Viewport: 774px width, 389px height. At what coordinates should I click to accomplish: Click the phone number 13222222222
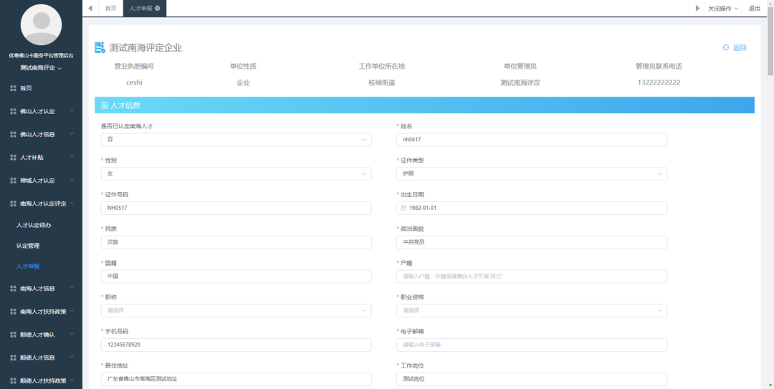(x=659, y=83)
